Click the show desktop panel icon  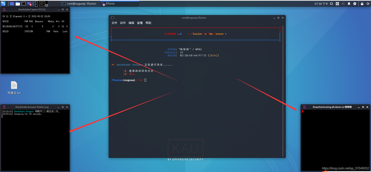point(12,3)
